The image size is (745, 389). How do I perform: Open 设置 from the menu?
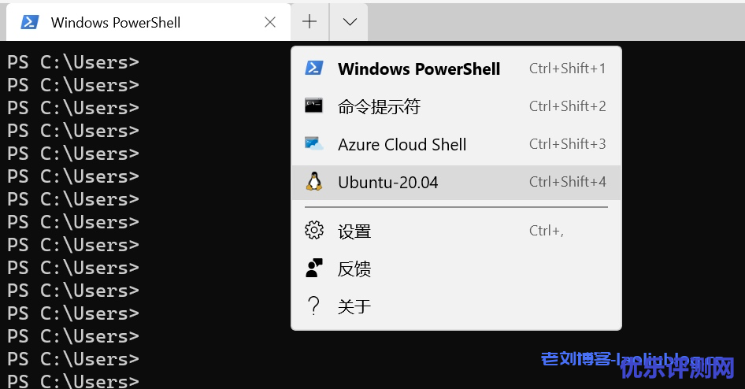point(354,232)
